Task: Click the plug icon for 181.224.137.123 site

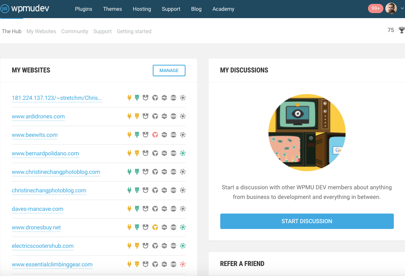Action: click(x=129, y=98)
